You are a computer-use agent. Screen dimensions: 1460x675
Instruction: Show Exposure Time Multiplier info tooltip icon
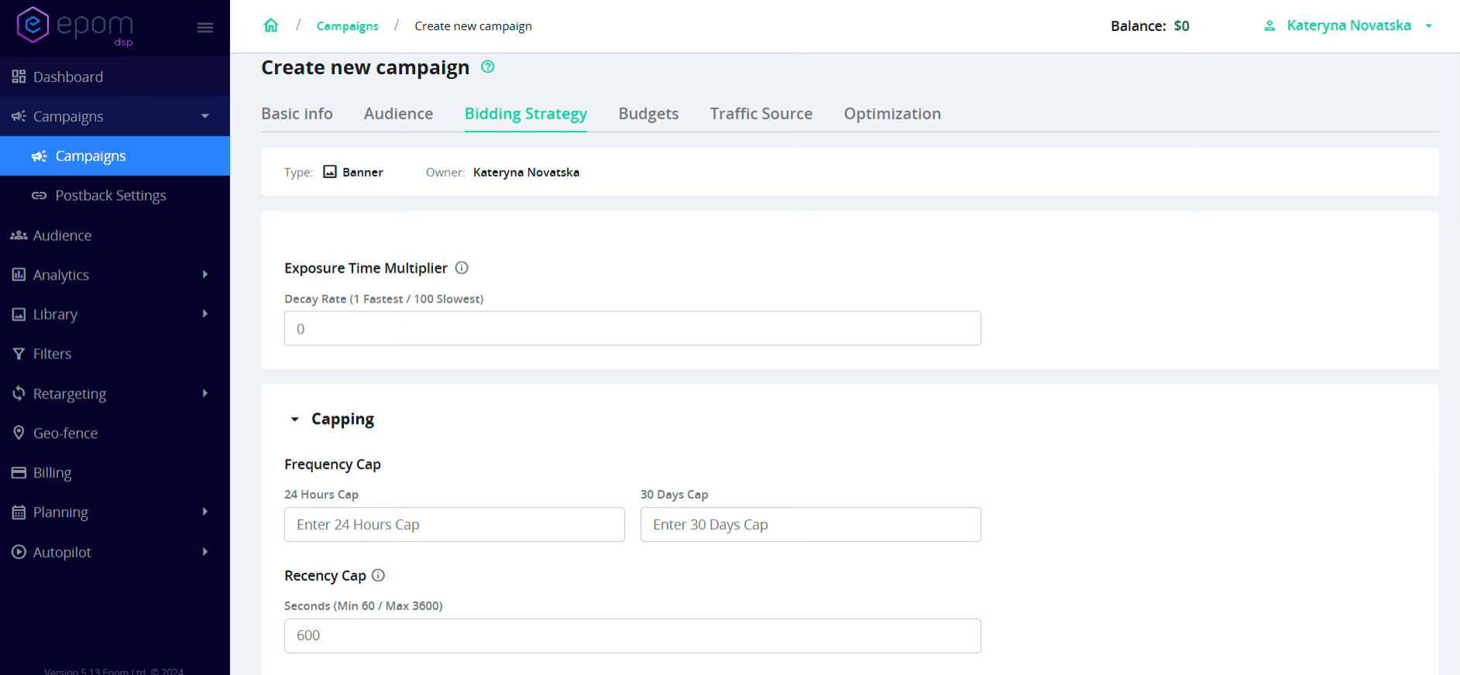coord(462,268)
